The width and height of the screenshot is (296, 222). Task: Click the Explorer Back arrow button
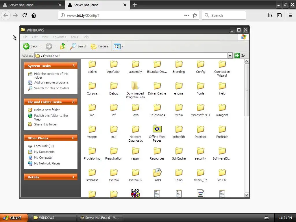(x=26, y=46)
